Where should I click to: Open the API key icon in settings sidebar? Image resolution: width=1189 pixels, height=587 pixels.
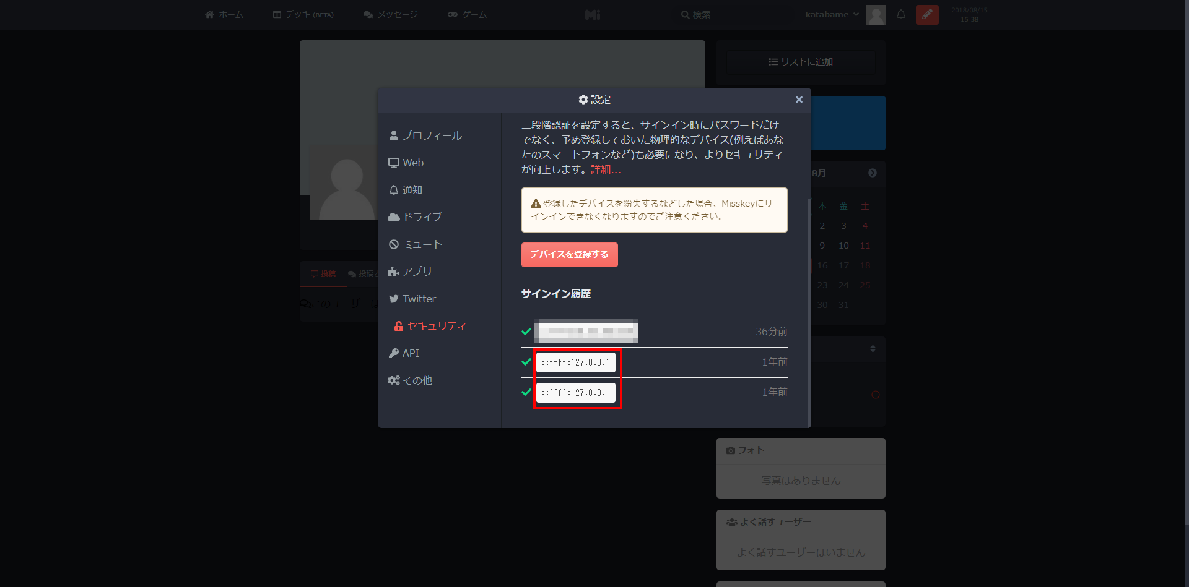pos(394,353)
